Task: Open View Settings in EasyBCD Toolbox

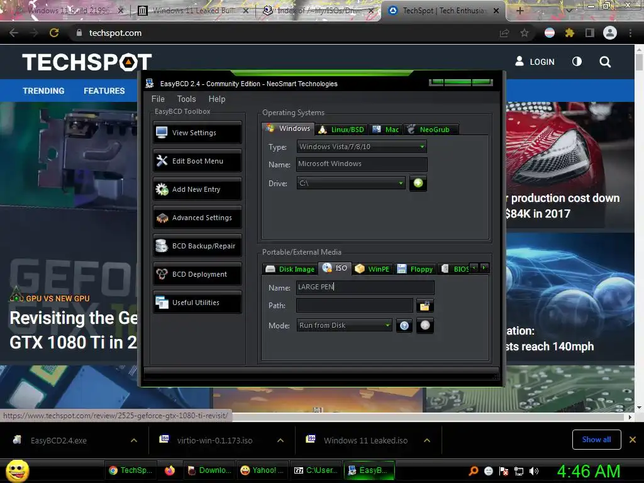Action: click(197, 133)
